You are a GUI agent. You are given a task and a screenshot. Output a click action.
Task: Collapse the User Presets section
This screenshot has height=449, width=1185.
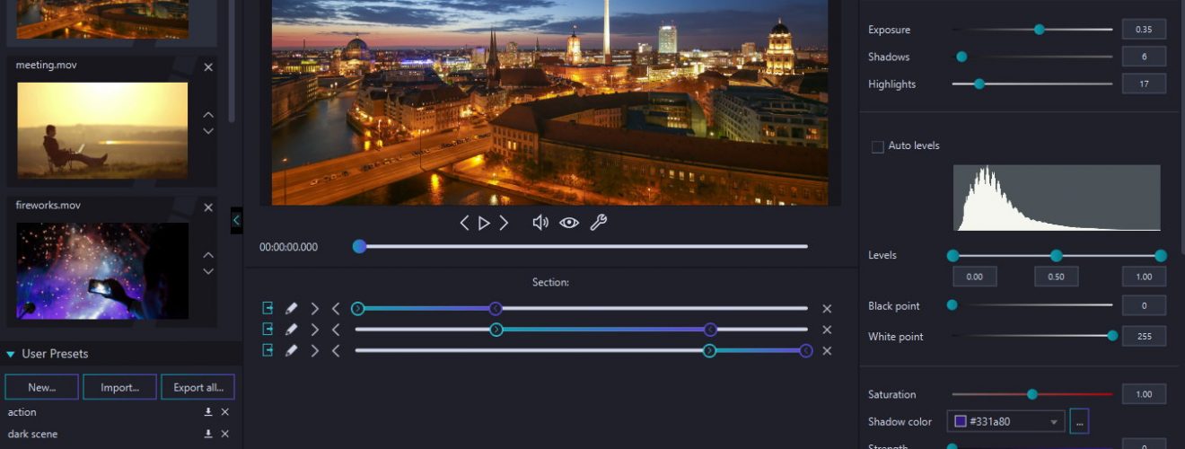pos(11,354)
